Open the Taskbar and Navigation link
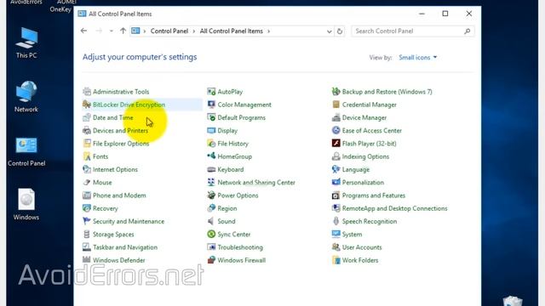This screenshot has width=545, height=306. (125, 247)
